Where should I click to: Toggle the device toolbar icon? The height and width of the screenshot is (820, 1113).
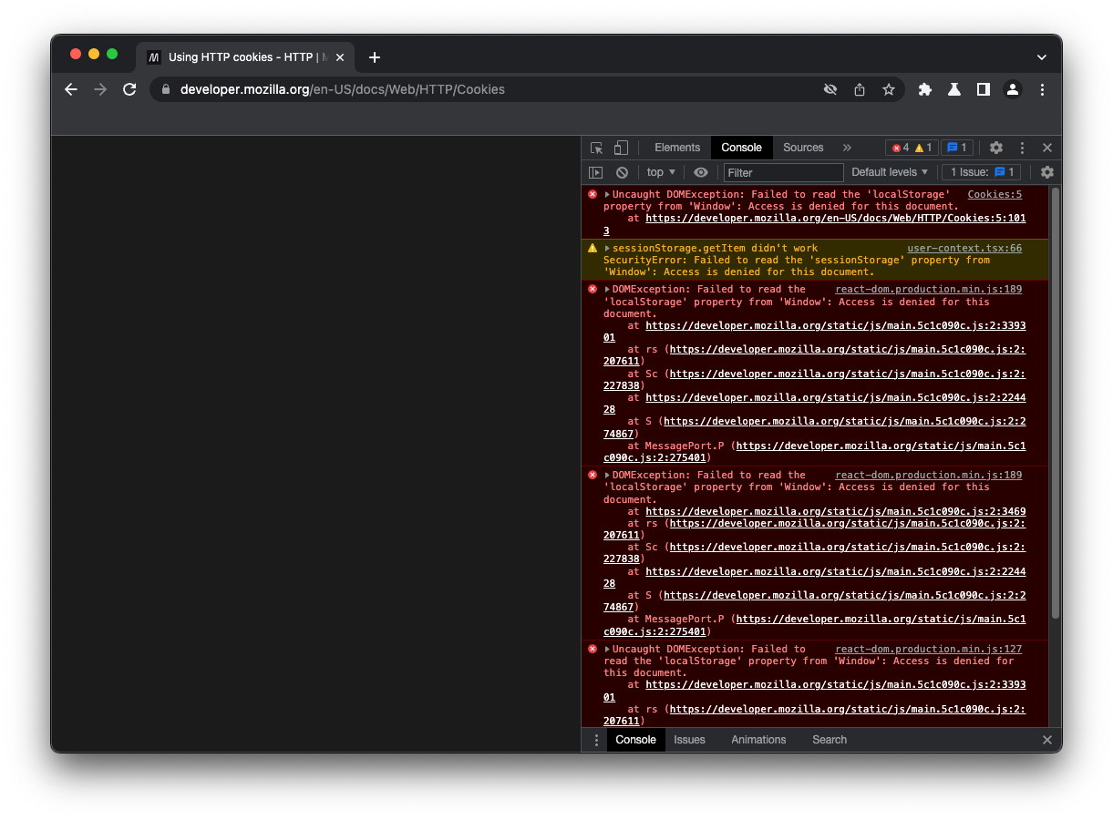click(621, 148)
